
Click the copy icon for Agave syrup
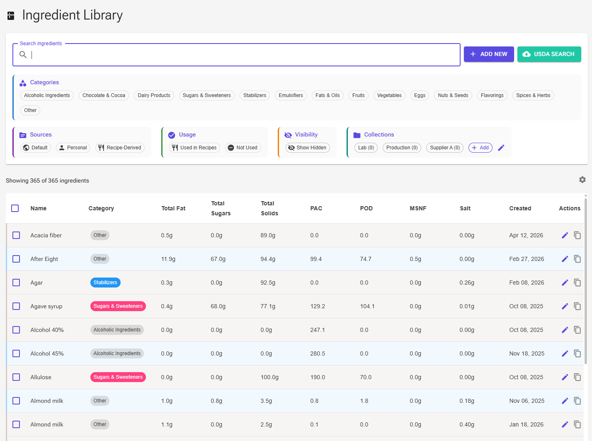[x=577, y=306]
